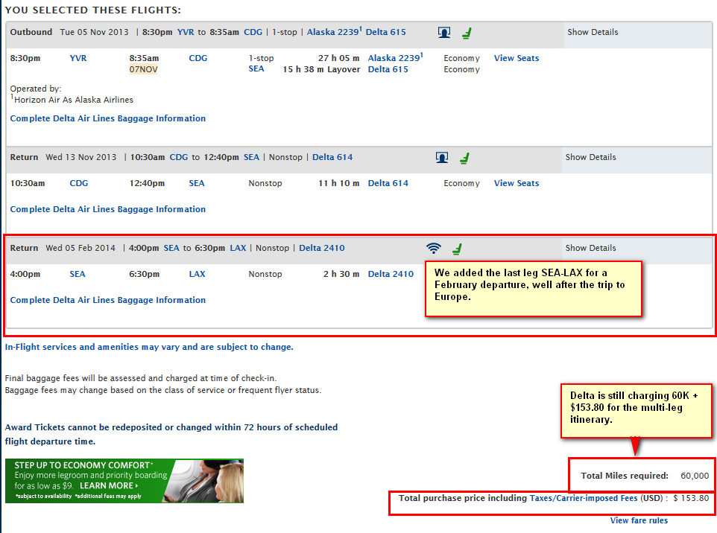Click the Economy label in the Delta 614 row
717x533 pixels.
click(462, 183)
